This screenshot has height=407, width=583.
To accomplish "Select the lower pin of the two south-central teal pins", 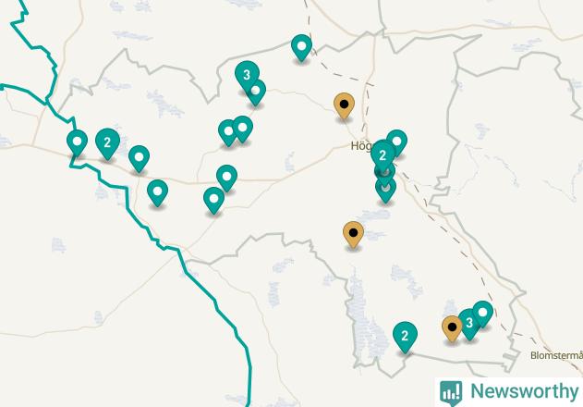I will point(213,200).
